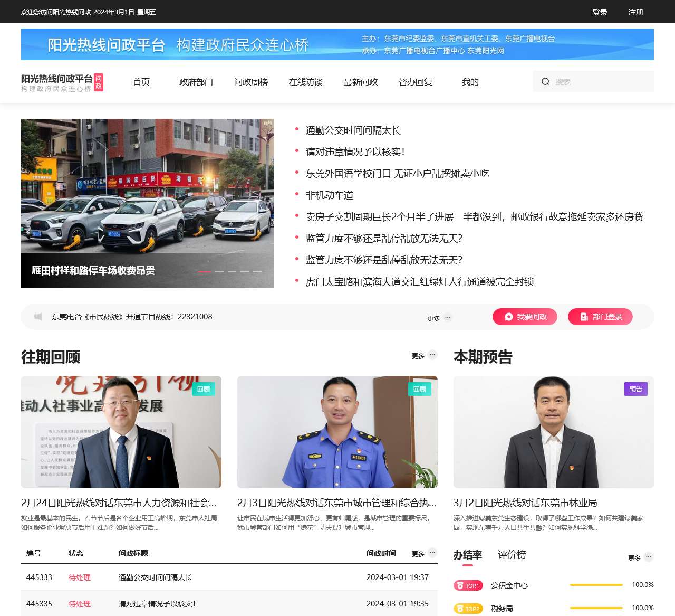Click timestamp 2024-03-01 19:37
Image resolution: width=675 pixels, height=616 pixels.
coord(398,577)
